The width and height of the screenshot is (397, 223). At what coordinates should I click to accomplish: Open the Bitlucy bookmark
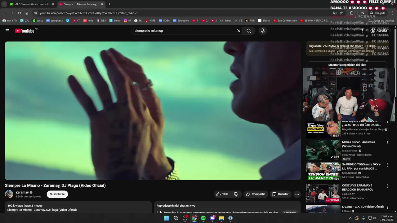264,21
